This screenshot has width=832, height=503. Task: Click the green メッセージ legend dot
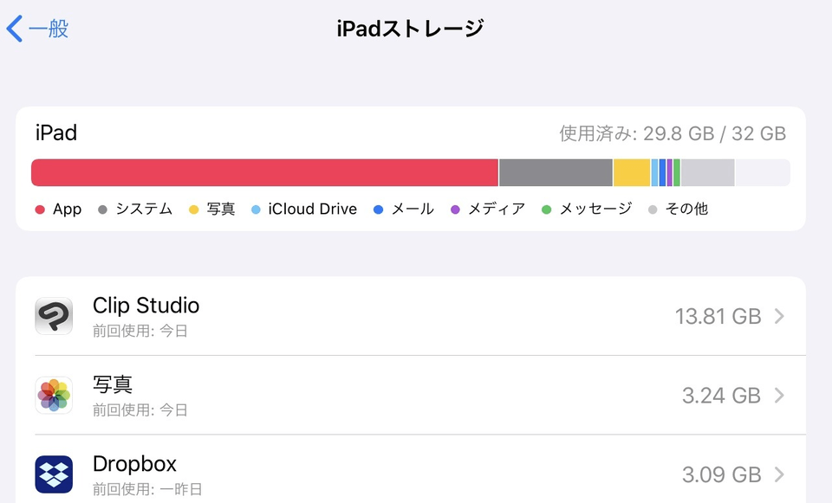(546, 210)
